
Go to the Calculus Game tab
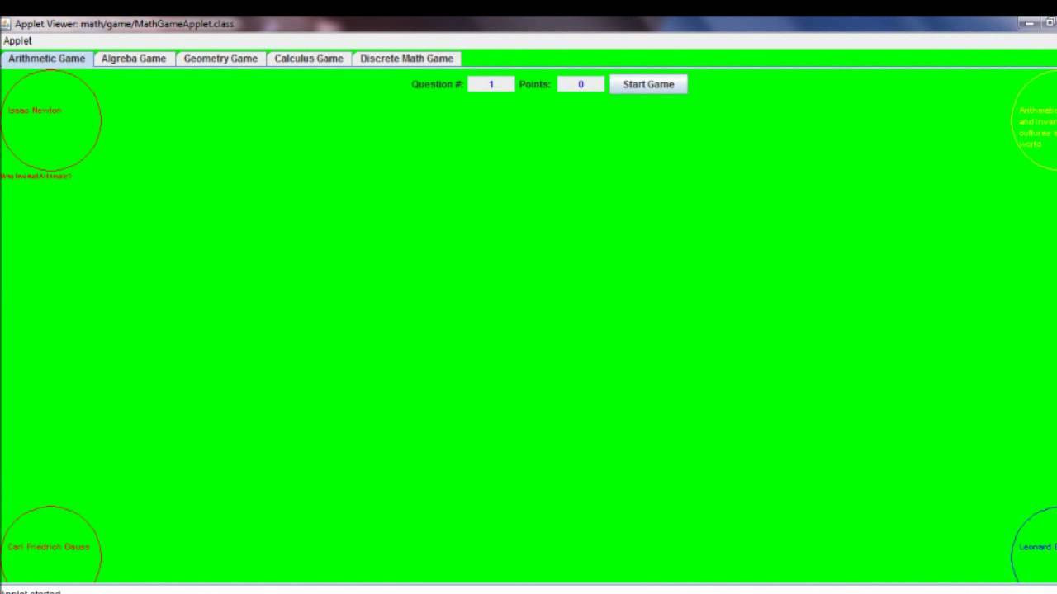[x=309, y=59]
